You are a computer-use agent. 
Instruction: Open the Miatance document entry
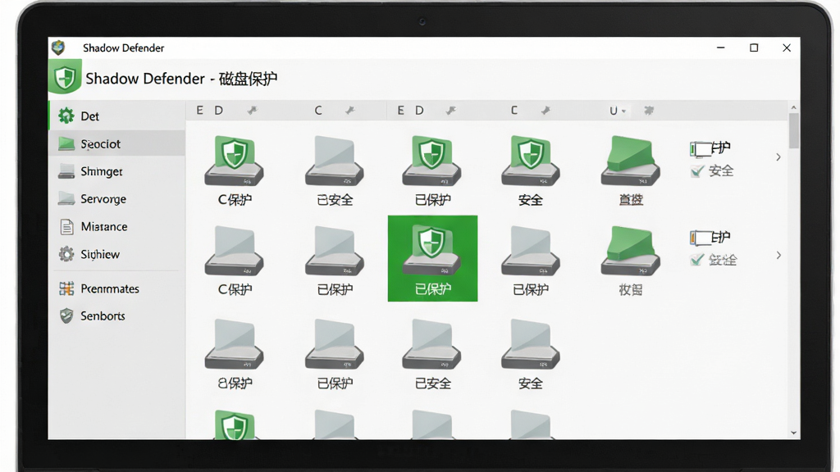pos(116,226)
